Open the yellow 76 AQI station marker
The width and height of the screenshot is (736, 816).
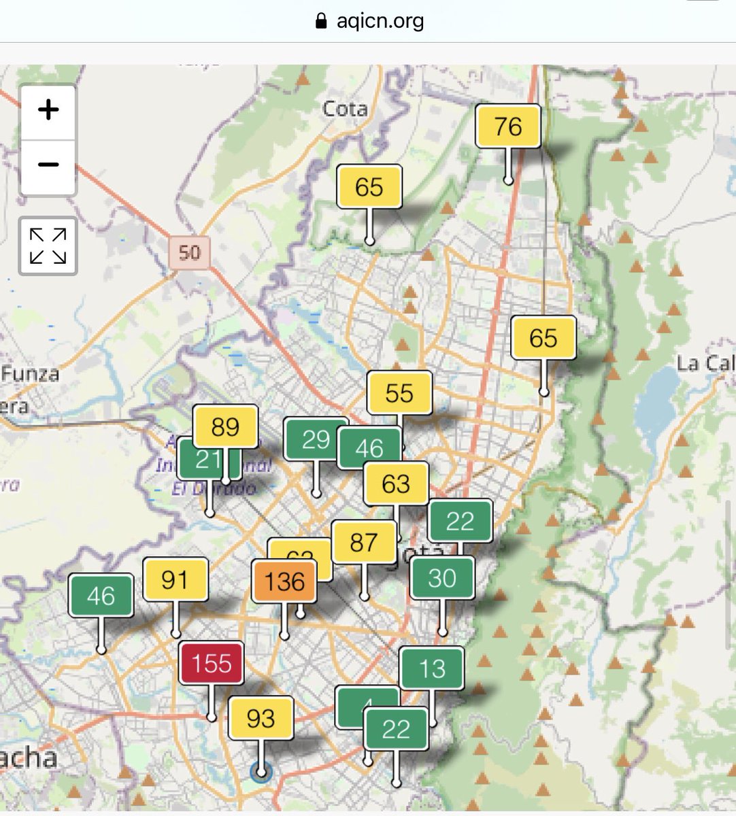(x=508, y=126)
